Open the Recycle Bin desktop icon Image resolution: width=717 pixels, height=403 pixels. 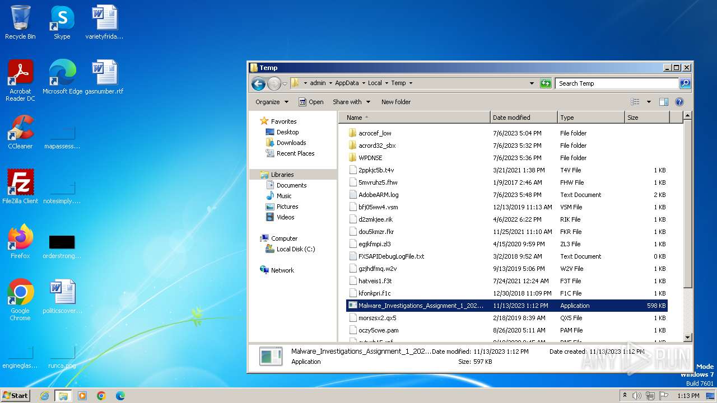pyautogui.click(x=20, y=22)
